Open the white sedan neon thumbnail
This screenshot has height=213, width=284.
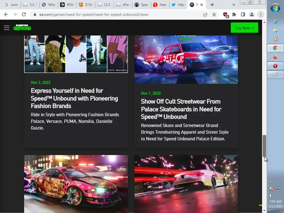(x=186, y=184)
